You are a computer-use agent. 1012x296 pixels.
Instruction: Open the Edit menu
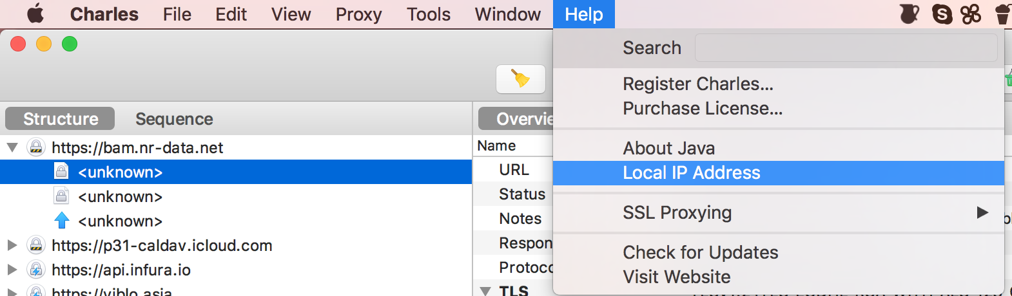231,14
